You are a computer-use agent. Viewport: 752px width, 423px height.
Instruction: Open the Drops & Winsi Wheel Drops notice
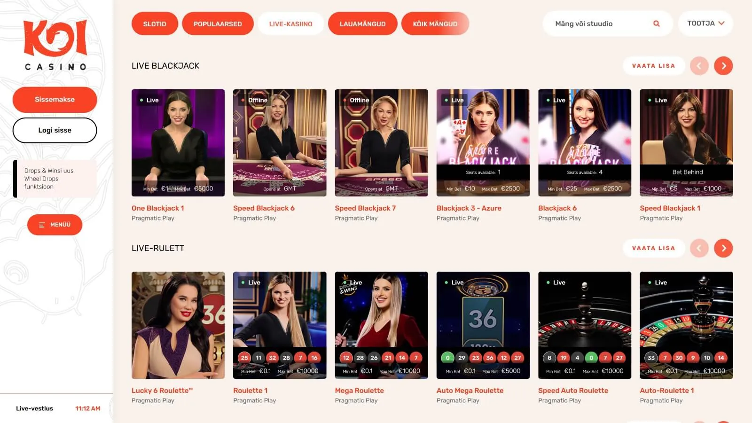55,179
